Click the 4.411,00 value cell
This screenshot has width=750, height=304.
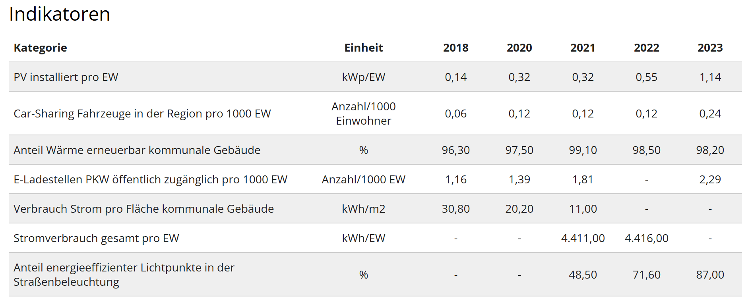583,238
